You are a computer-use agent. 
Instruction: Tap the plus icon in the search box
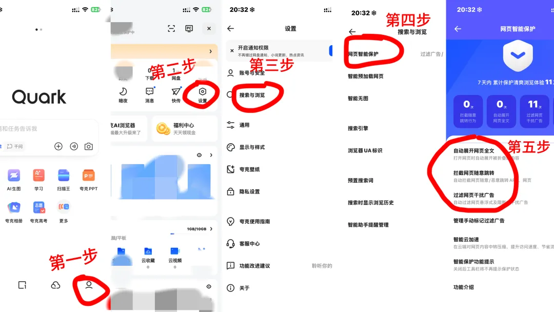click(58, 146)
